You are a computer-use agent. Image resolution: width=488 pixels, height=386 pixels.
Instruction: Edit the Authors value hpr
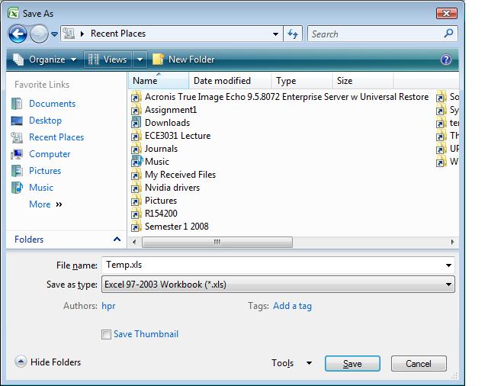pyautogui.click(x=108, y=306)
